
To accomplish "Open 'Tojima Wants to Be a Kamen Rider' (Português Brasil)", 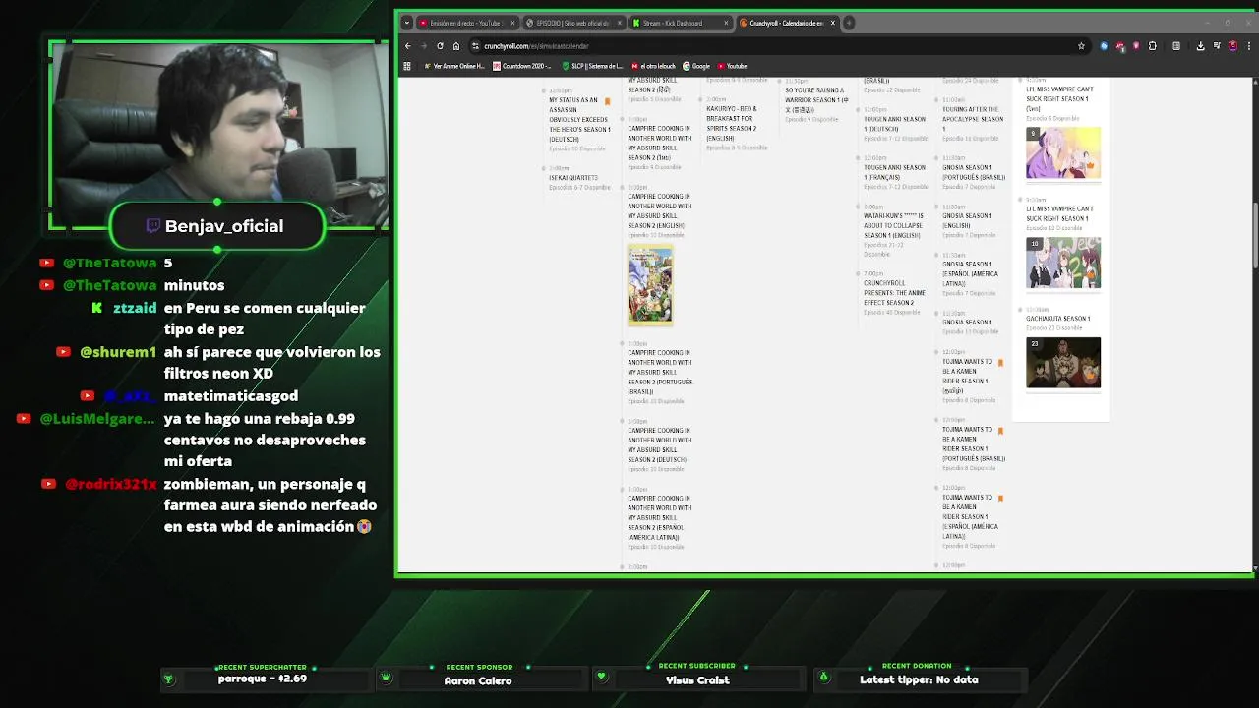I will coord(974,443).
